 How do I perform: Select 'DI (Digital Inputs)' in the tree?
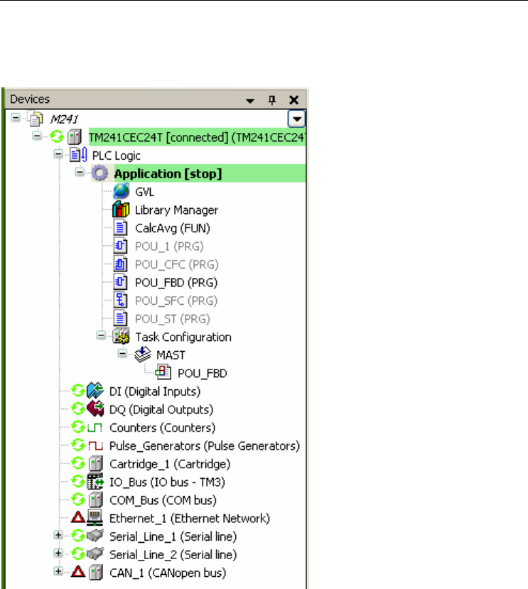point(155,391)
